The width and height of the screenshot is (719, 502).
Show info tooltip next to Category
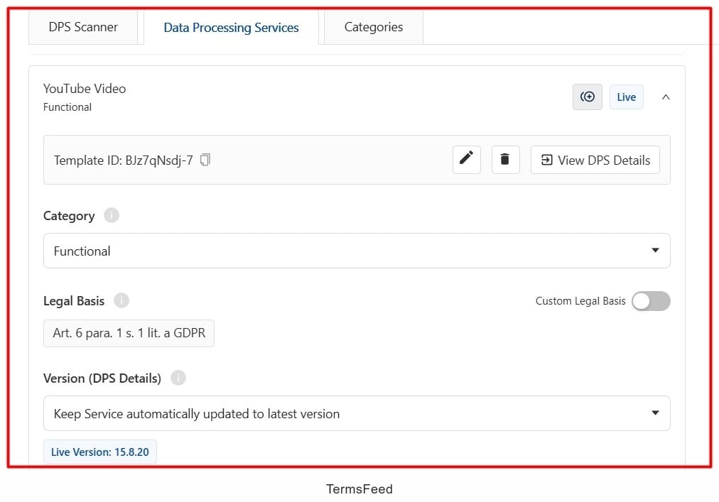point(112,215)
